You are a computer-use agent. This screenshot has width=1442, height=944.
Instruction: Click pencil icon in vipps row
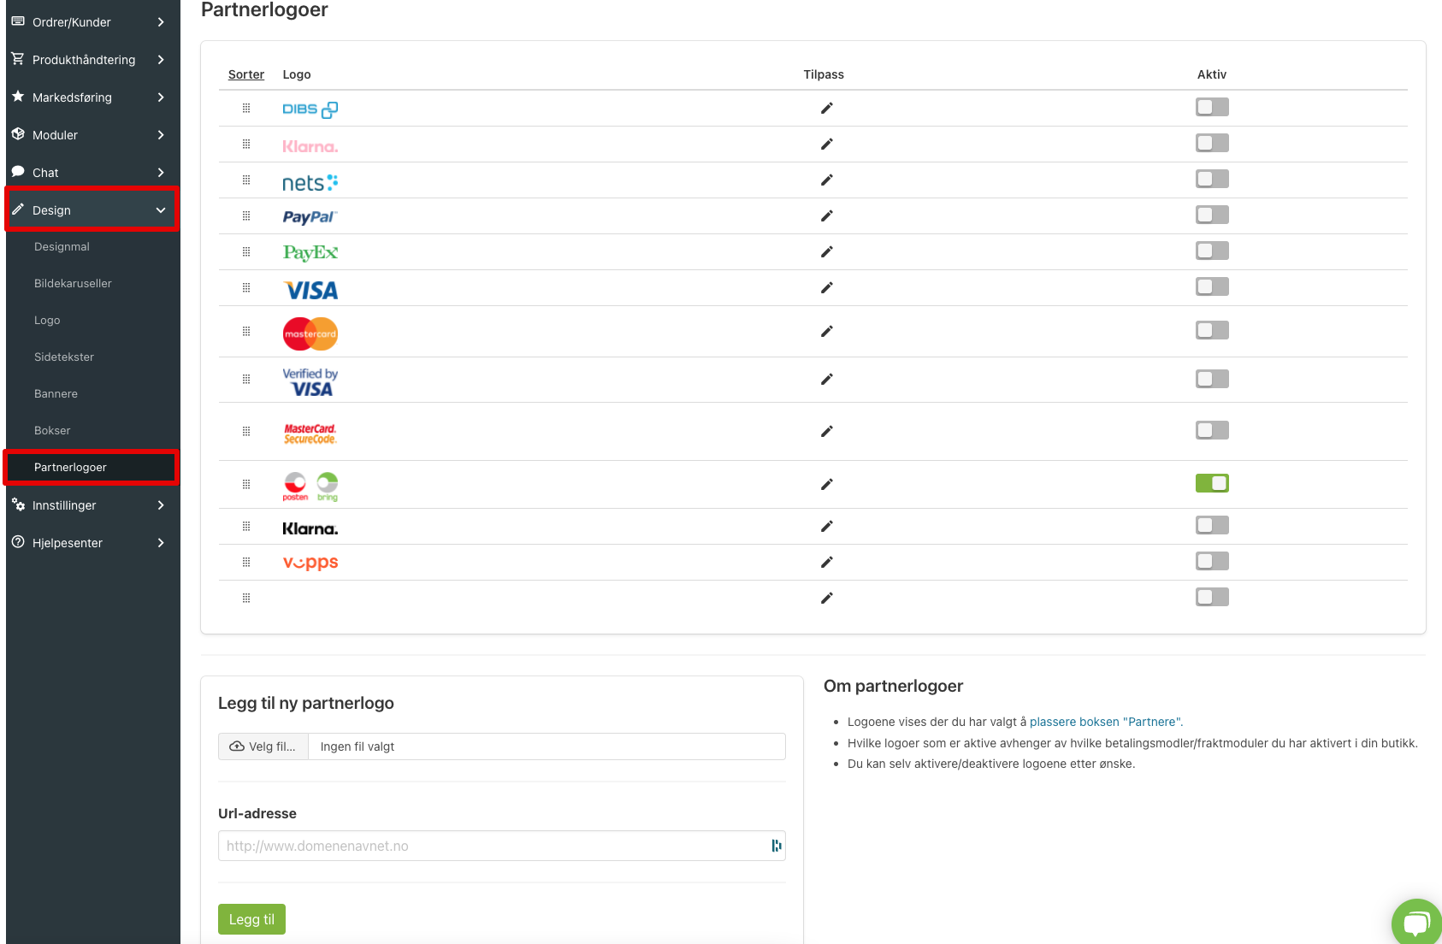[826, 562]
